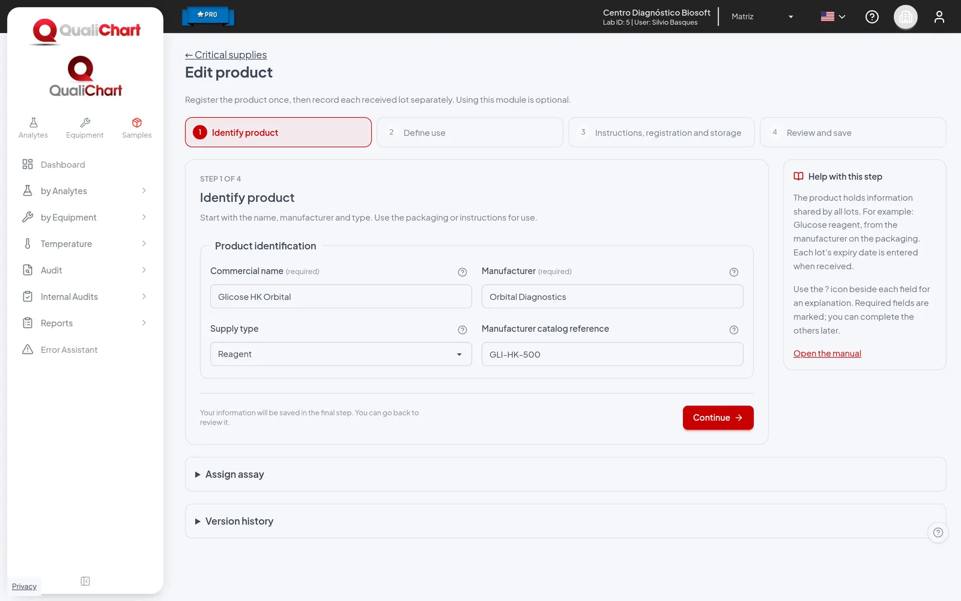This screenshot has width=961, height=601.
Task: Open the Samples section icon
Action: (137, 128)
